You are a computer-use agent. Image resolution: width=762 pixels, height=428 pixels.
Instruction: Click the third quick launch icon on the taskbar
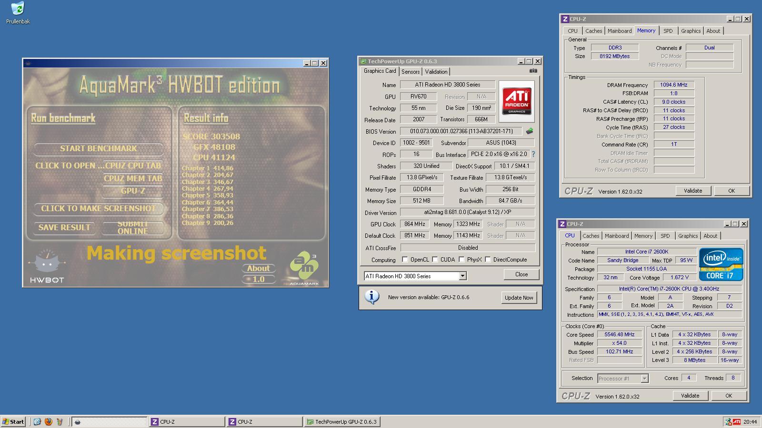click(60, 421)
